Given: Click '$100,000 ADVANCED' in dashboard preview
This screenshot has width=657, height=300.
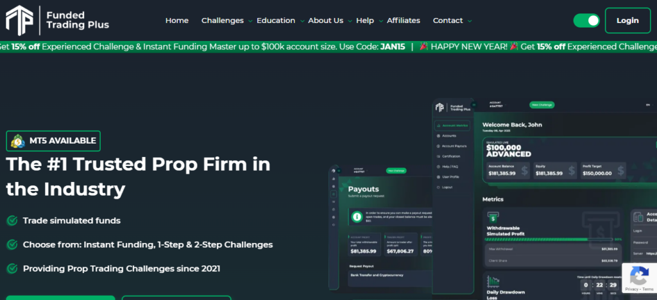Looking at the screenshot, I should pyautogui.click(x=509, y=151).
